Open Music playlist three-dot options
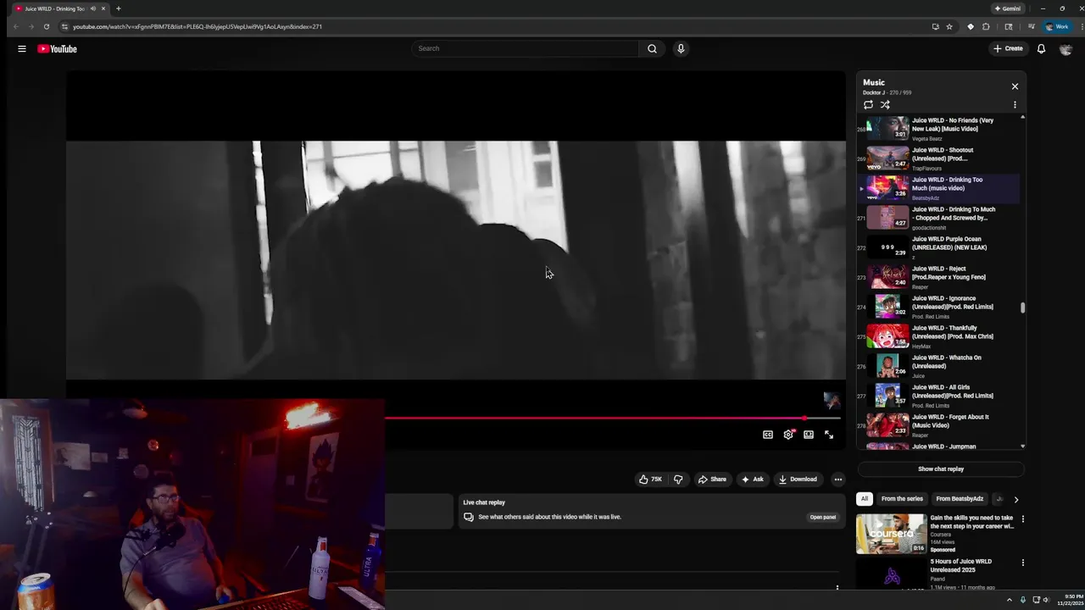 click(x=1015, y=105)
